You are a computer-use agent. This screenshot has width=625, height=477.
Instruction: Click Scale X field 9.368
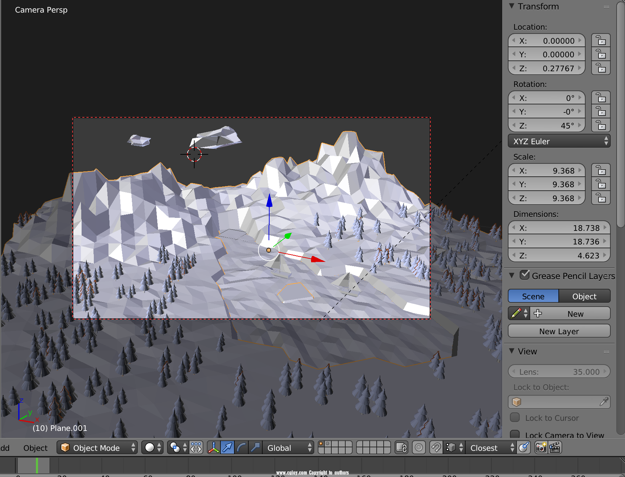point(547,170)
